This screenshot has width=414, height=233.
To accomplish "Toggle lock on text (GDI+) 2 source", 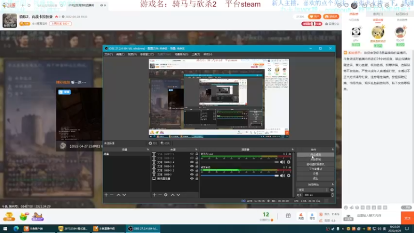I will 197,170.
